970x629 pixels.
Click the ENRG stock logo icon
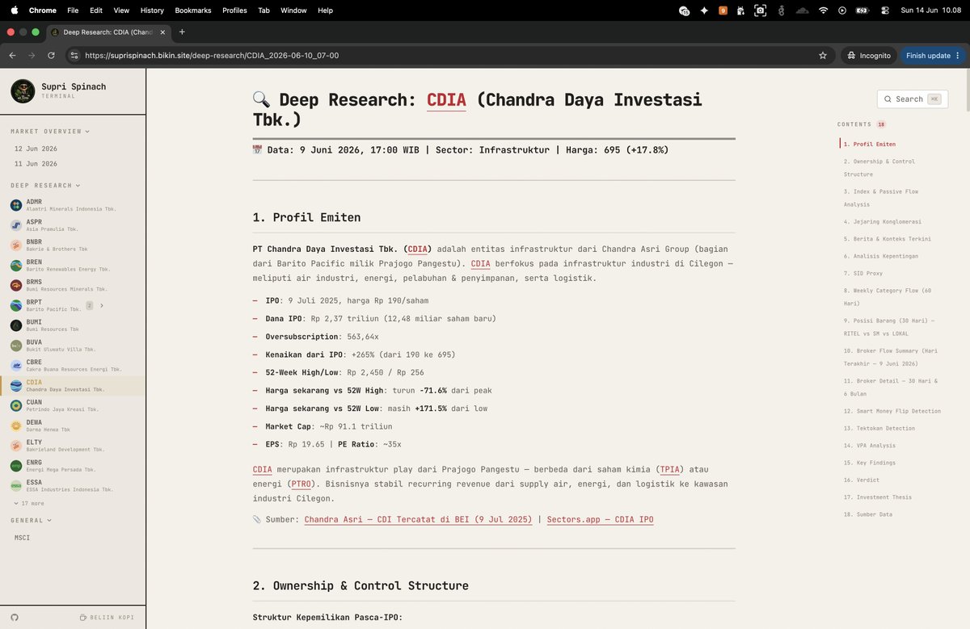point(16,465)
